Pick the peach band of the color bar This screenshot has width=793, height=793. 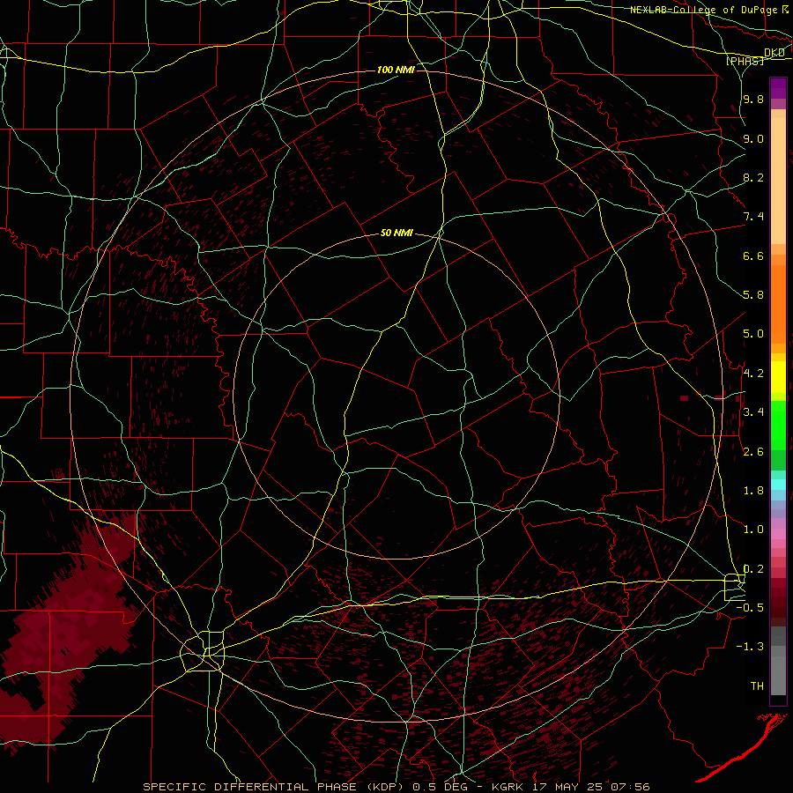pos(778,181)
